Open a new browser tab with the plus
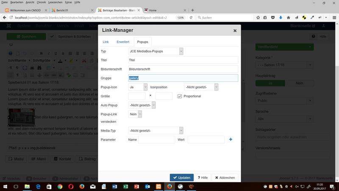This screenshot has height=191, width=339. 192,10
